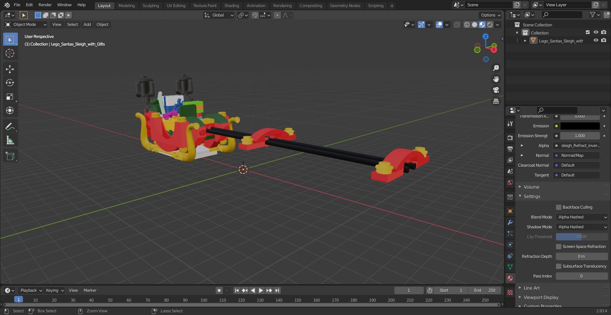The image size is (611, 315).
Task: Activate the Rotate tool
Action: (x=10, y=83)
